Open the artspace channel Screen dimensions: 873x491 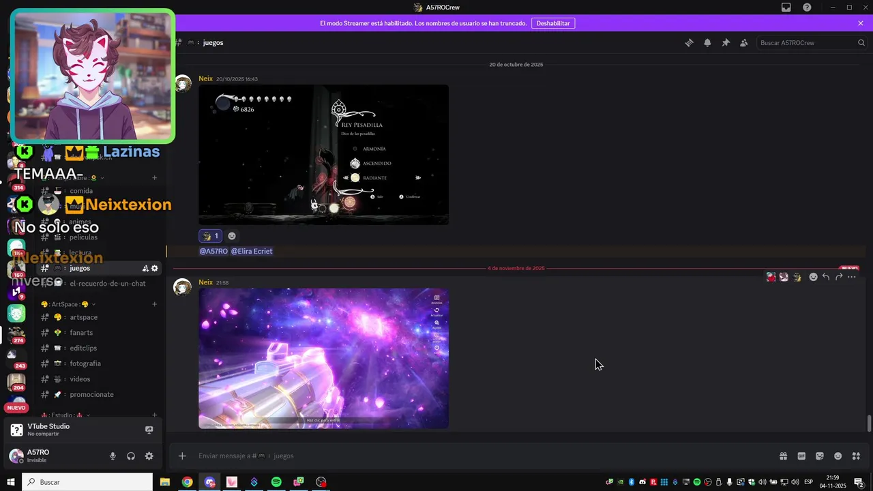pyautogui.click(x=100, y=317)
